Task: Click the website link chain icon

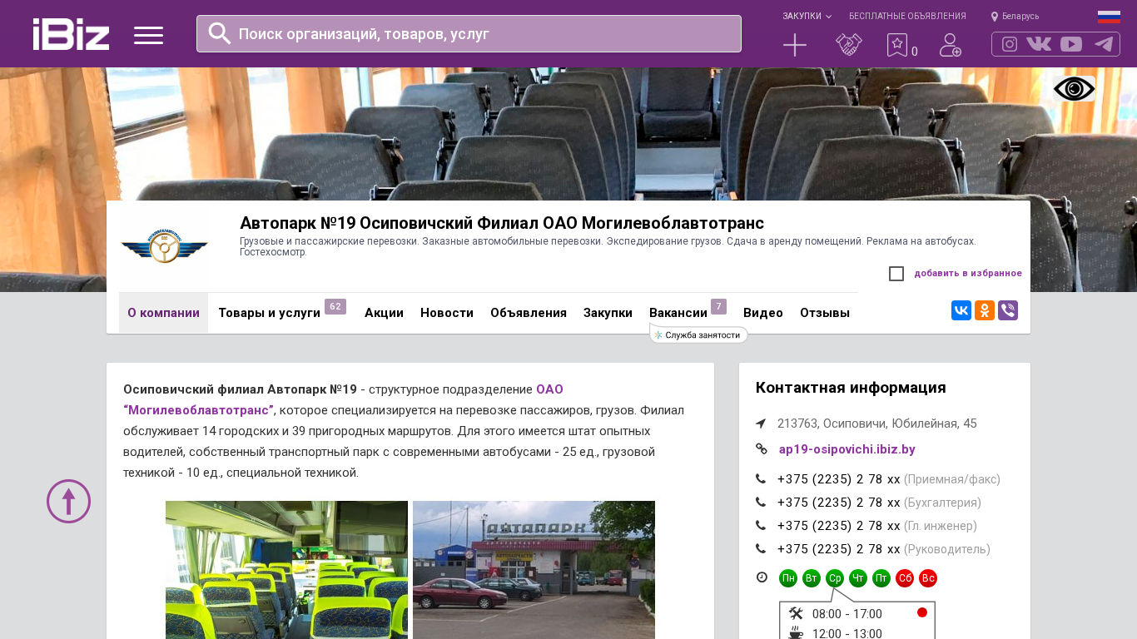Action: [x=762, y=449]
